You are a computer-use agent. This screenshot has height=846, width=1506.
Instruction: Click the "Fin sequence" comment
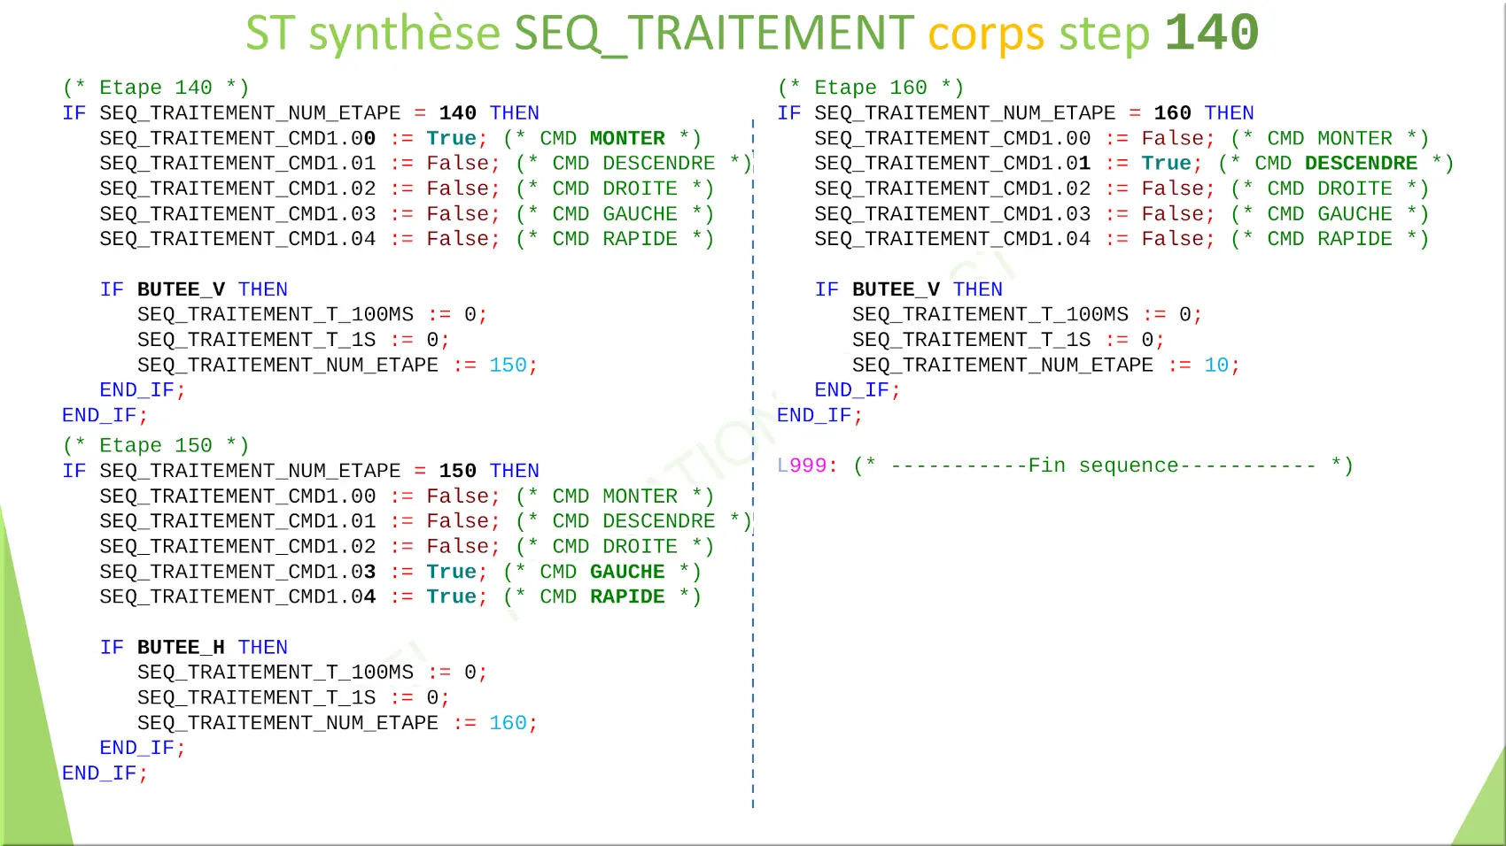pyautogui.click(x=1103, y=465)
